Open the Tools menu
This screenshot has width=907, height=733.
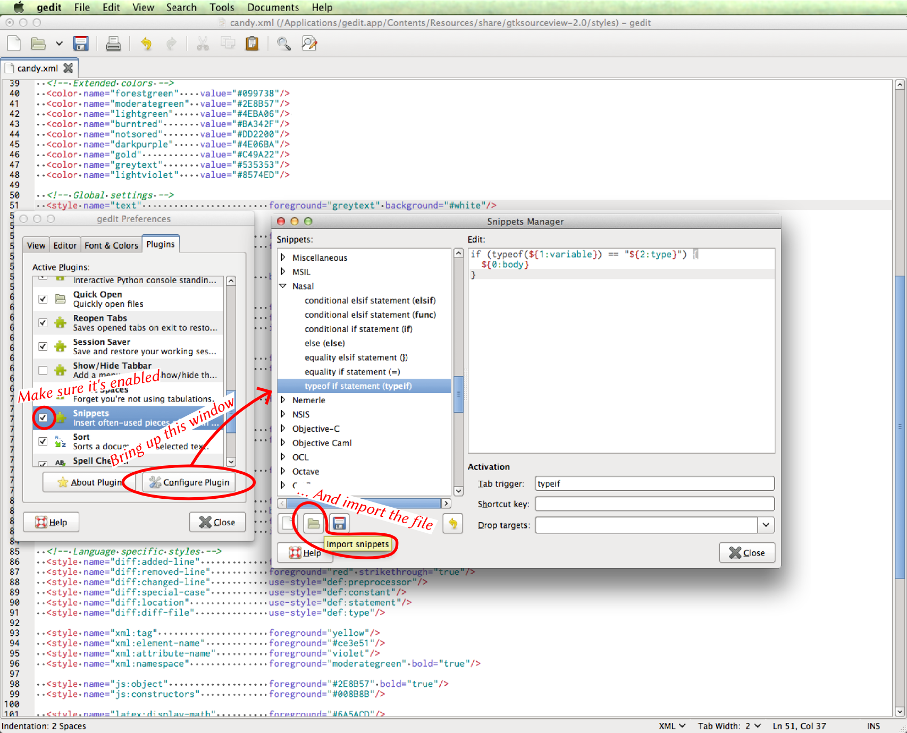click(222, 7)
